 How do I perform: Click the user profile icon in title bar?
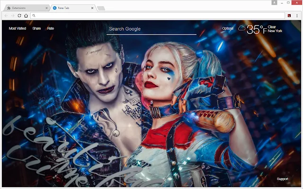pyautogui.click(x=274, y=2)
